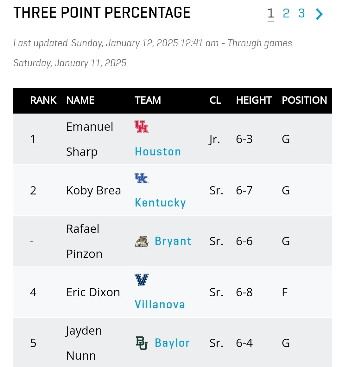Select current page 1 in pagination
Viewport: 342px width, 367px height.
(271, 13)
